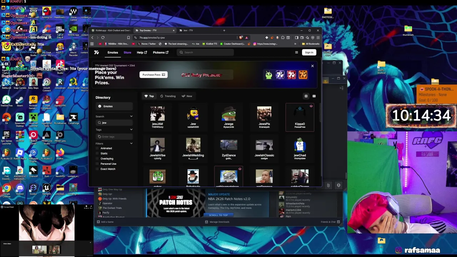Viewport: 457px width, 257px height.
Task: Open the bookmarks bar apps grid icon
Action: [x=92, y=44]
